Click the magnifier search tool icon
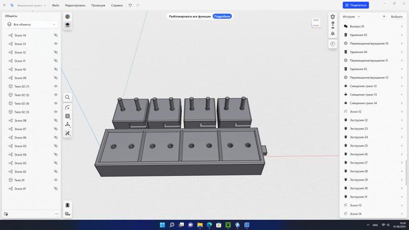This screenshot has height=230, width=409. pyautogui.click(x=67, y=97)
